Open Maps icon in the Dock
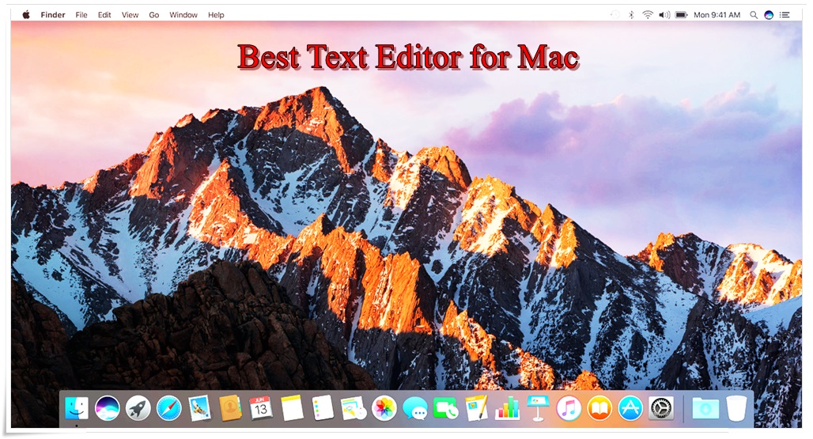The width and height of the screenshot is (813, 439). [x=354, y=408]
